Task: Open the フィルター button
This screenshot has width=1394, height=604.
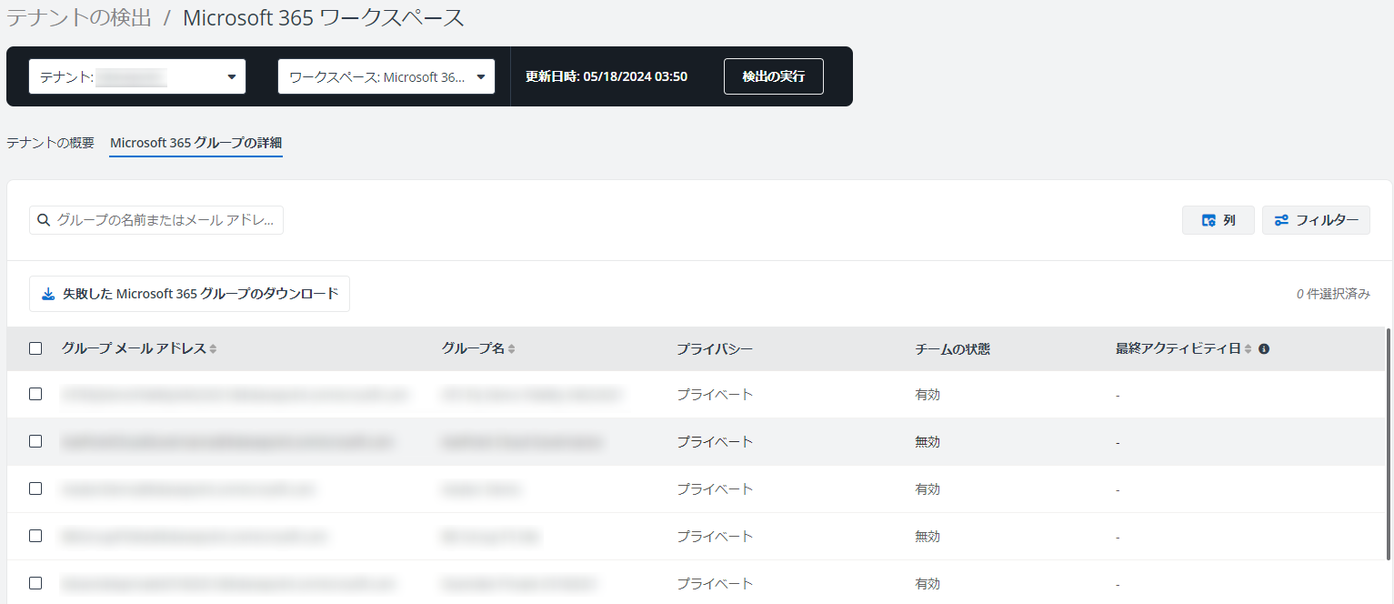Action: 1316,220
